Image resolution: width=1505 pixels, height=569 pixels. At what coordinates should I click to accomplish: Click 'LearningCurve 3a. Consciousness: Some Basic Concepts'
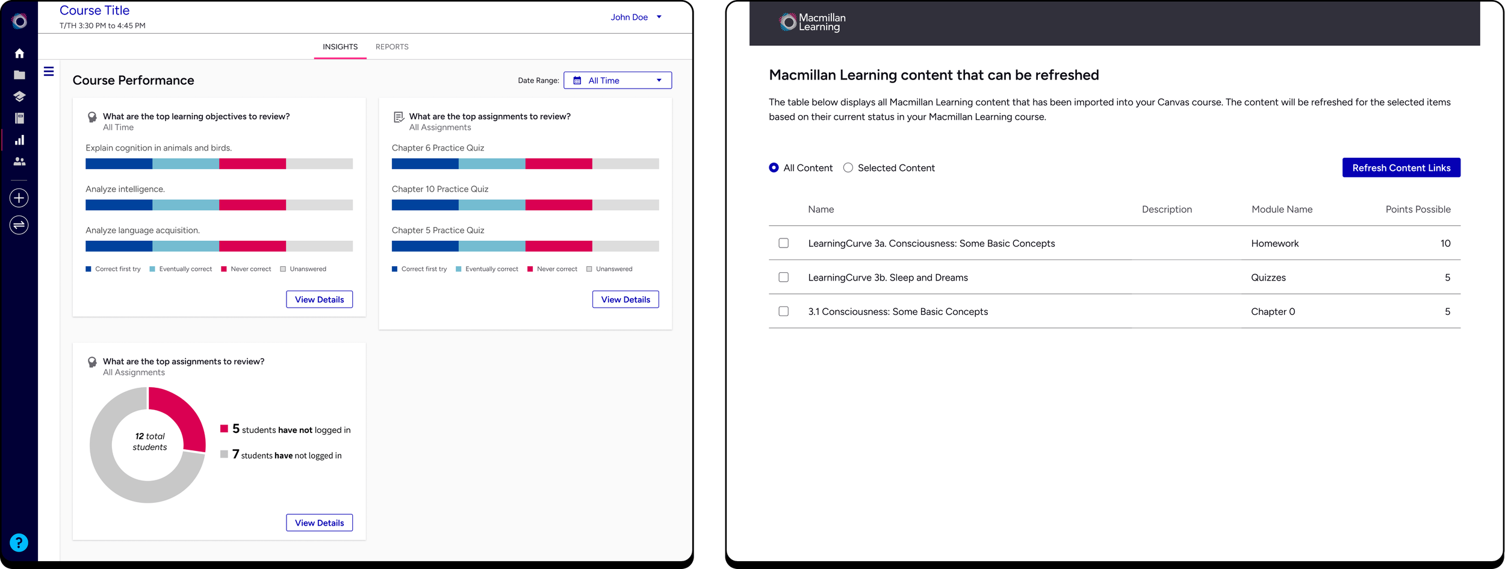tap(931, 243)
